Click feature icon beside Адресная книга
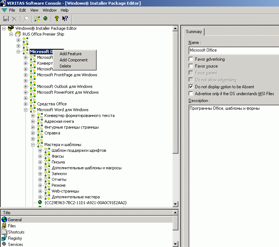Image resolution: width=279 pixels, height=247 pixels. click(x=40, y=121)
